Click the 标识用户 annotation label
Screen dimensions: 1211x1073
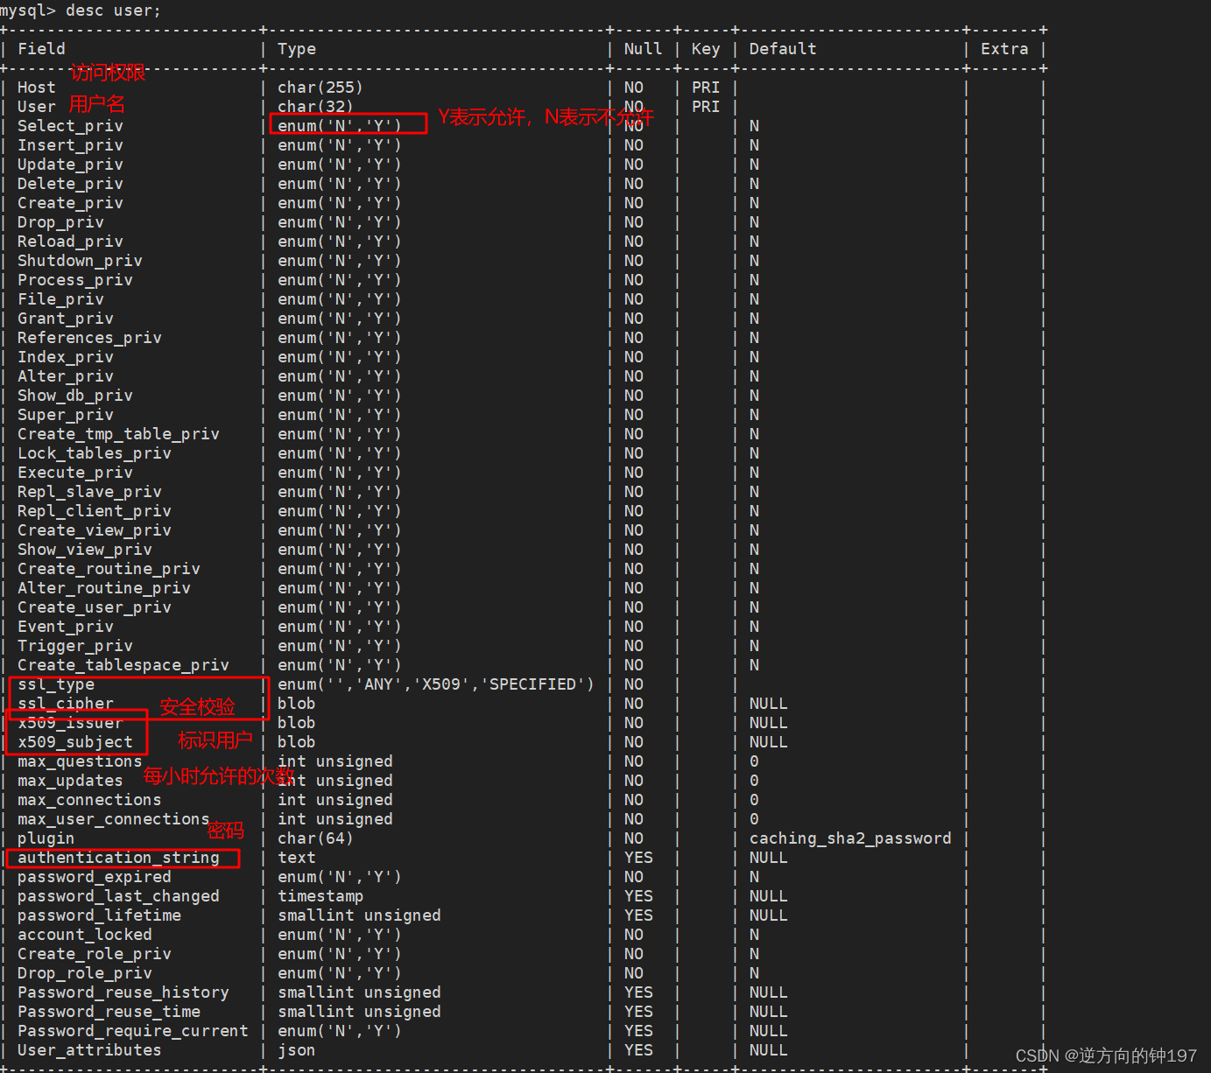coord(215,740)
